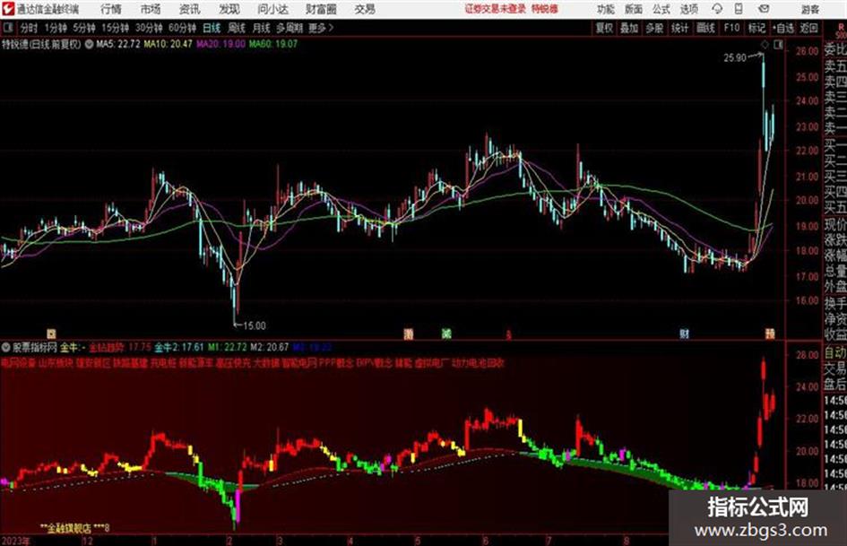Open the 发现 menu
Viewport: 847px width, 546px height.
coord(229,9)
